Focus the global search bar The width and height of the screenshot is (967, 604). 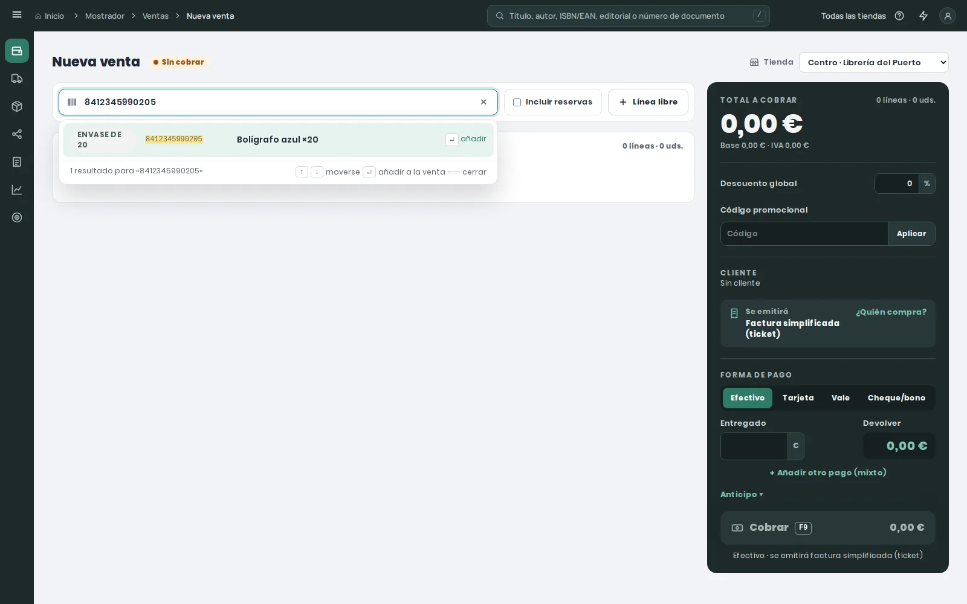(629, 16)
